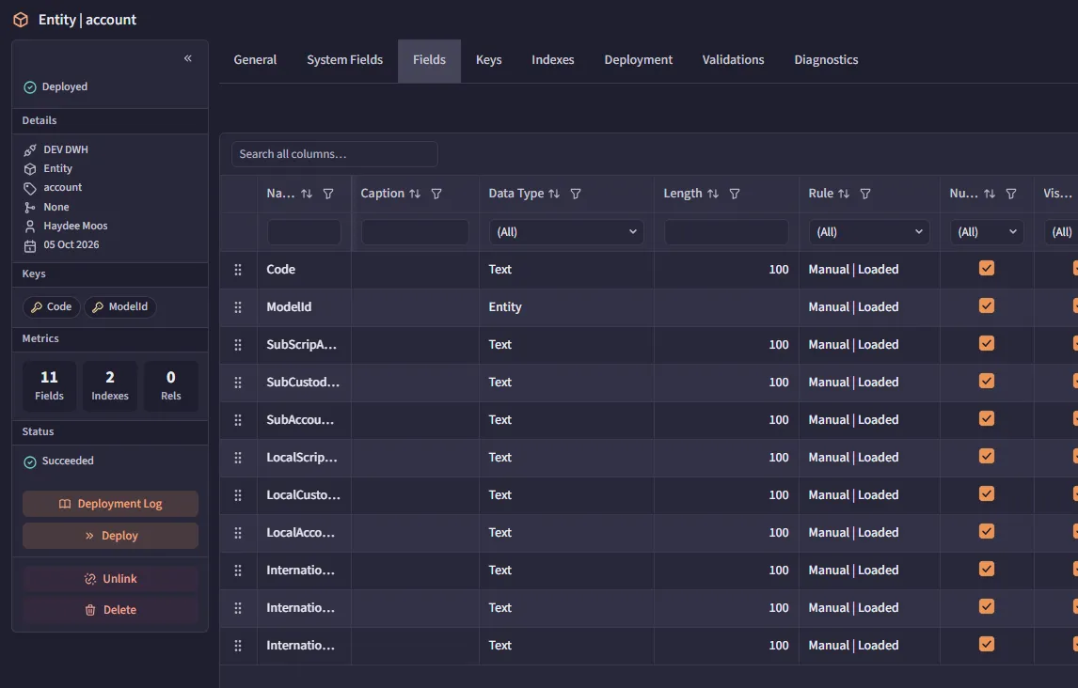Image resolution: width=1078 pixels, height=688 pixels.
Task: Open the Diagnostics tab
Action: coord(826,60)
